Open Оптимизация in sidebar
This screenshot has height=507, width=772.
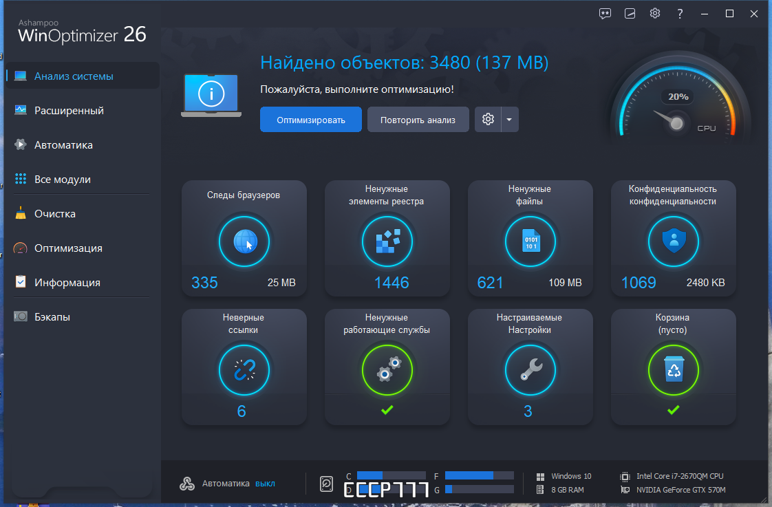click(x=83, y=248)
